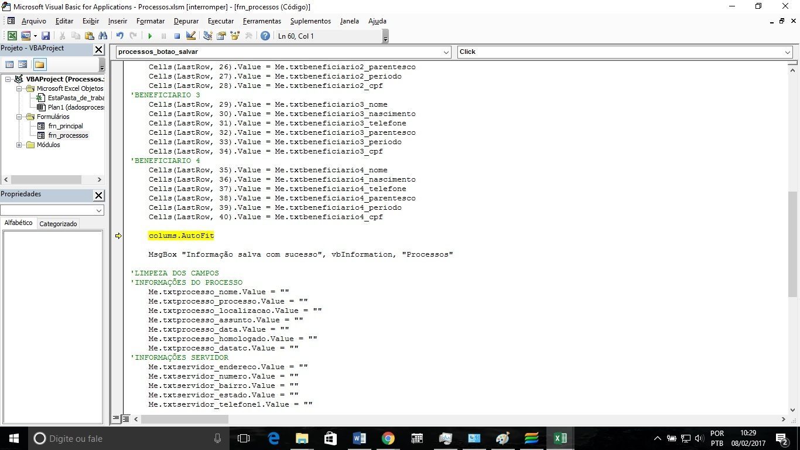The height and width of the screenshot is (450, 800).
Task: Open the processos_botao_salvar object dropdown
Action: click(x=446, y=52)
